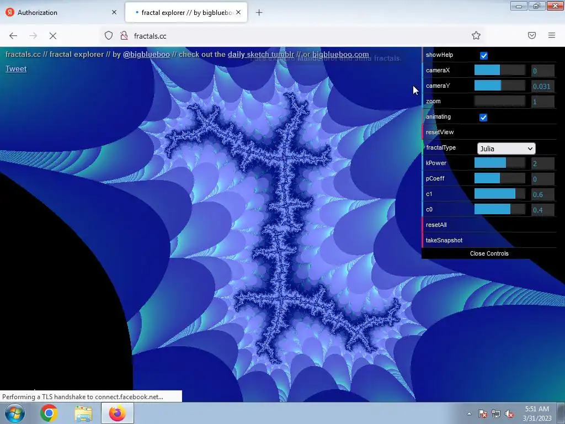Adjust the cameraY slider
Screen dimensions: 565x424
499,86
